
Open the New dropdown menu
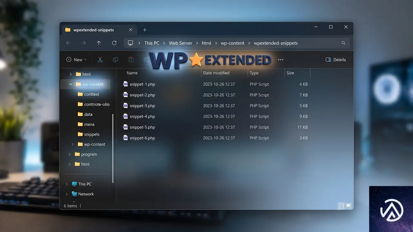pos(76,60)
